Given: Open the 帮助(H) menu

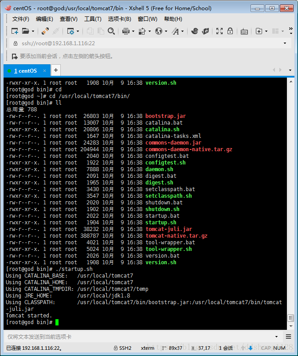Looking at the screenshot, I should (x=173, y=19).
